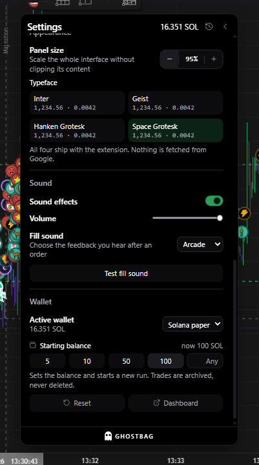The image size is (259, 465).
Task: Collapse settings with the back chevron
Action: pos(225,26)
